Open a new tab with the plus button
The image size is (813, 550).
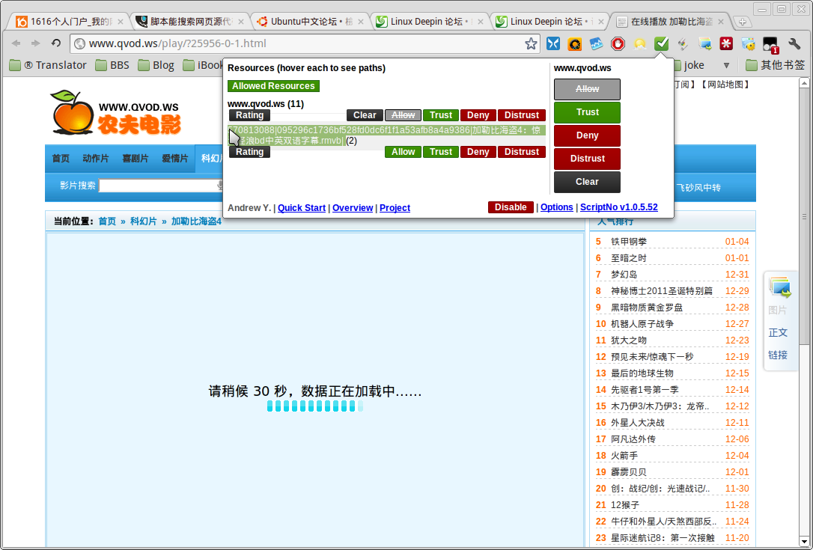point(743,22)
